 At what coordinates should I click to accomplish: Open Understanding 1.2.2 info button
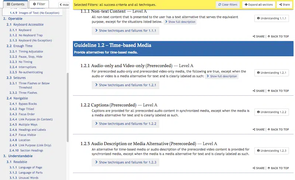pos(271,112)
